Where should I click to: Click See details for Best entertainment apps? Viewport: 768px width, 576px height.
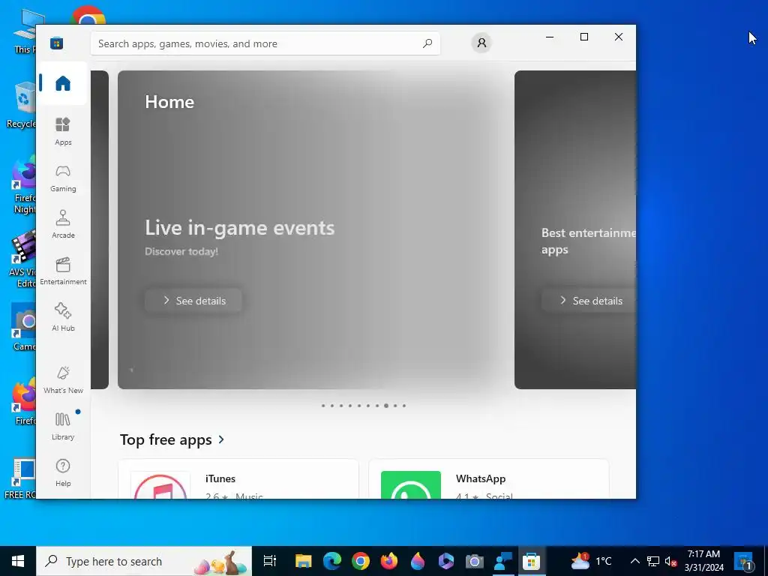tap(589, 301)
